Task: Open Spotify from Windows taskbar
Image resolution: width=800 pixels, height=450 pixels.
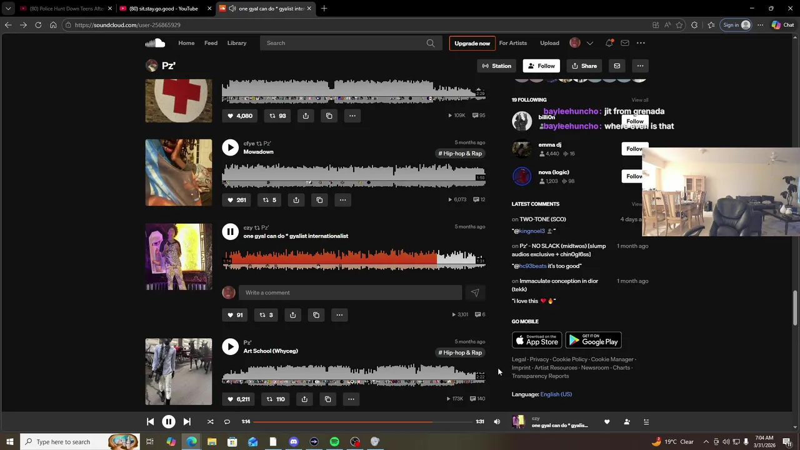Action: [x=334, y=442]
